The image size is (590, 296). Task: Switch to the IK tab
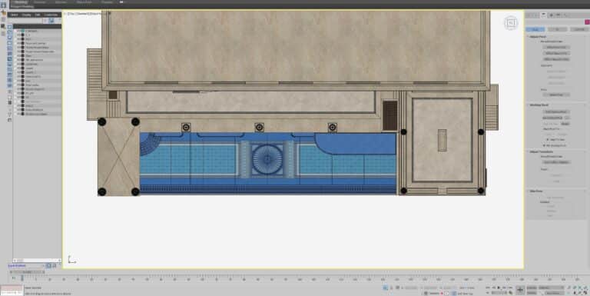[557, 29]
